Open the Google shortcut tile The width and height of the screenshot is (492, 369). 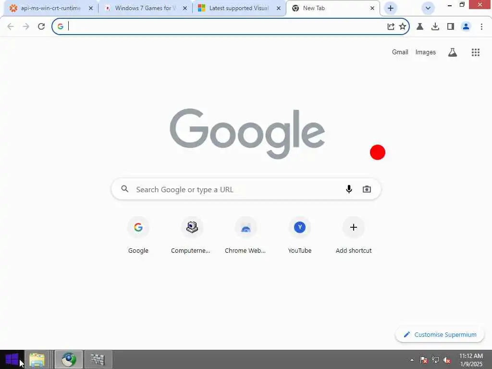click(138, 235)
